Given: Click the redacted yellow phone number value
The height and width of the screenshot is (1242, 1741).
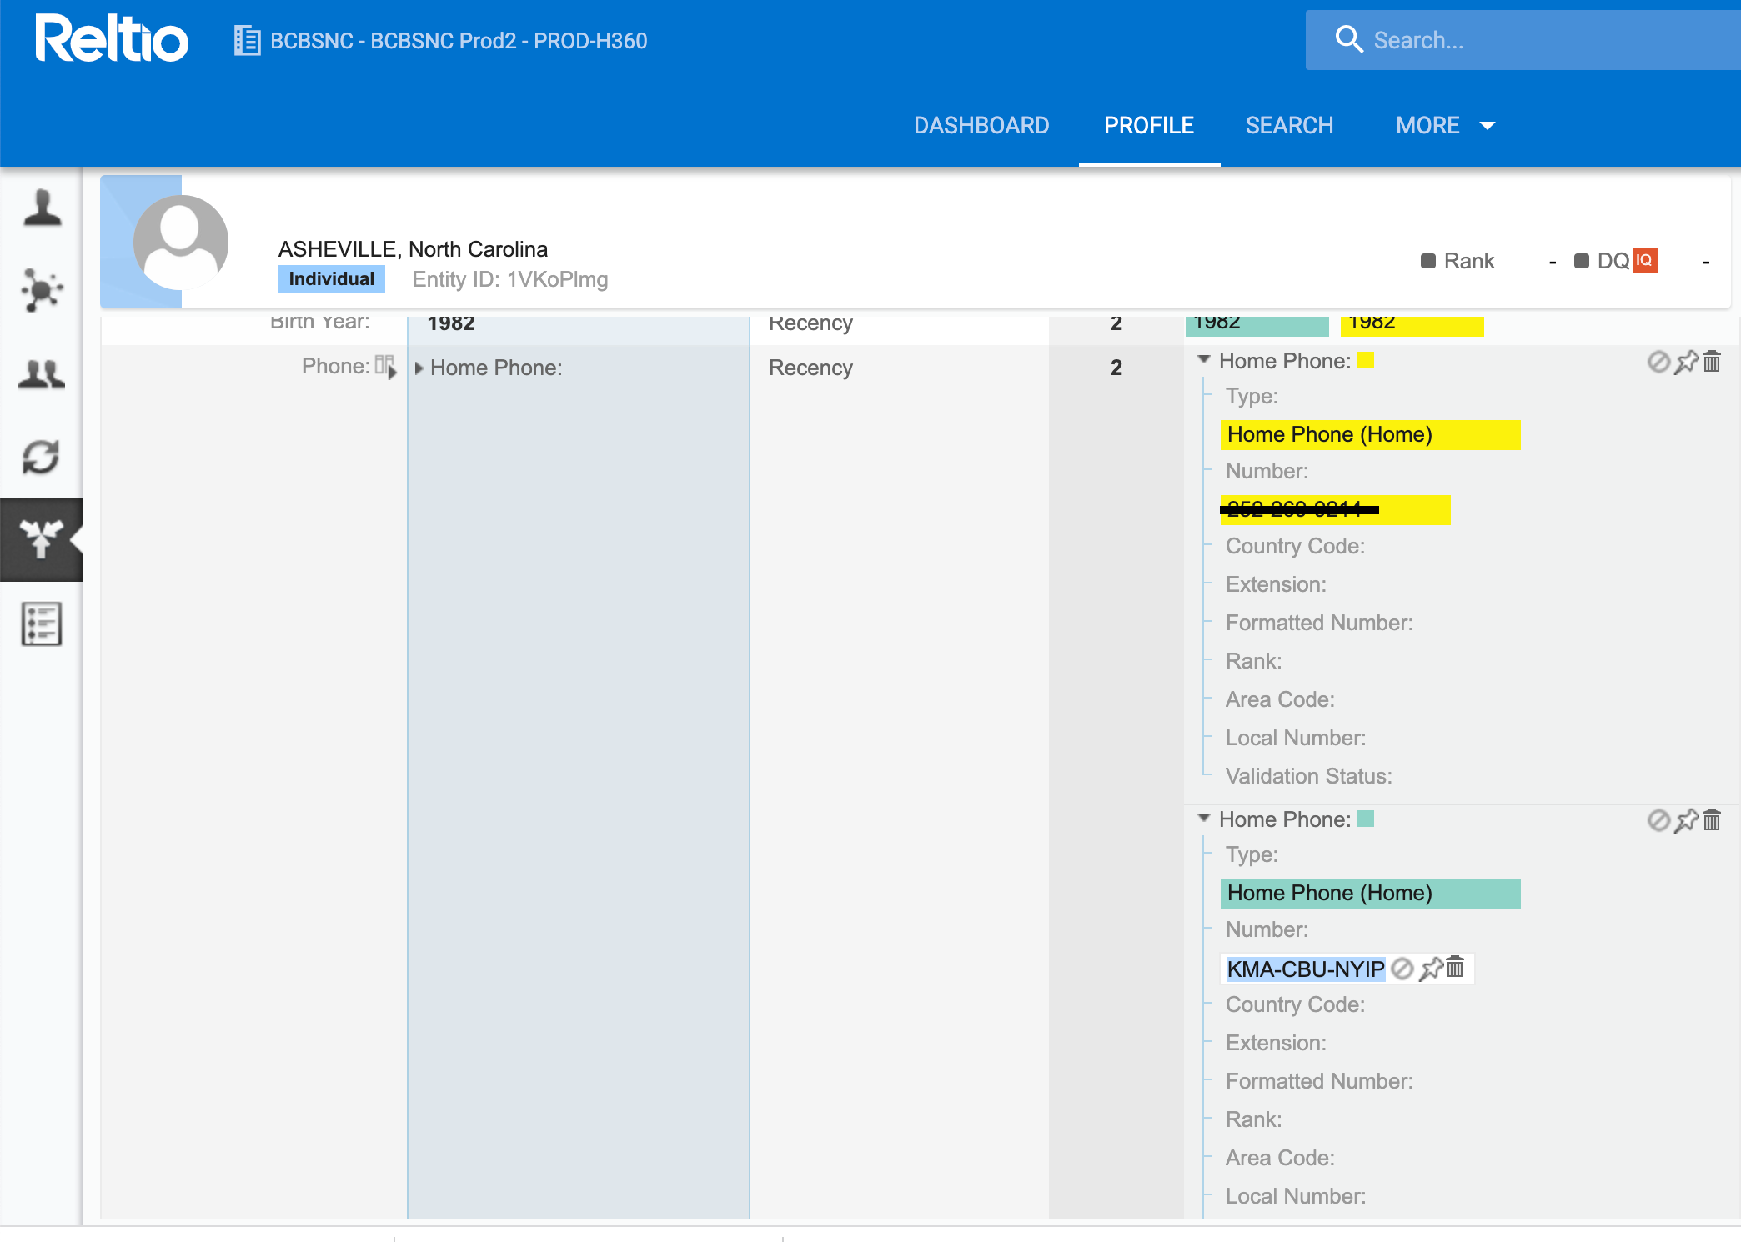Looking at the screenshot, I should pos(1335,510).
